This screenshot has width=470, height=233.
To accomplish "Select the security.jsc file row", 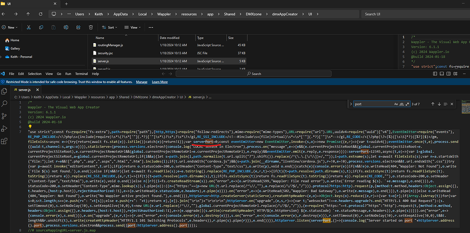I will pyautogui.click(x=169, y=53).
